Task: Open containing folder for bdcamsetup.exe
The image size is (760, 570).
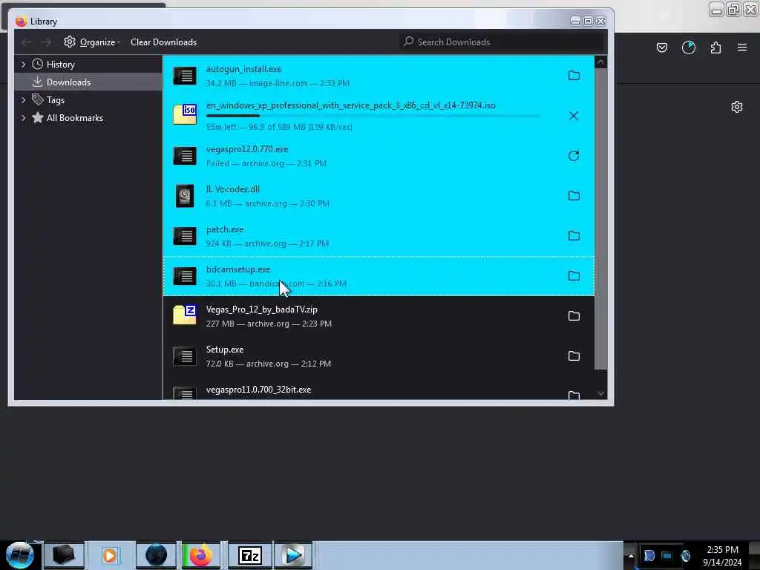Action: 574,276
